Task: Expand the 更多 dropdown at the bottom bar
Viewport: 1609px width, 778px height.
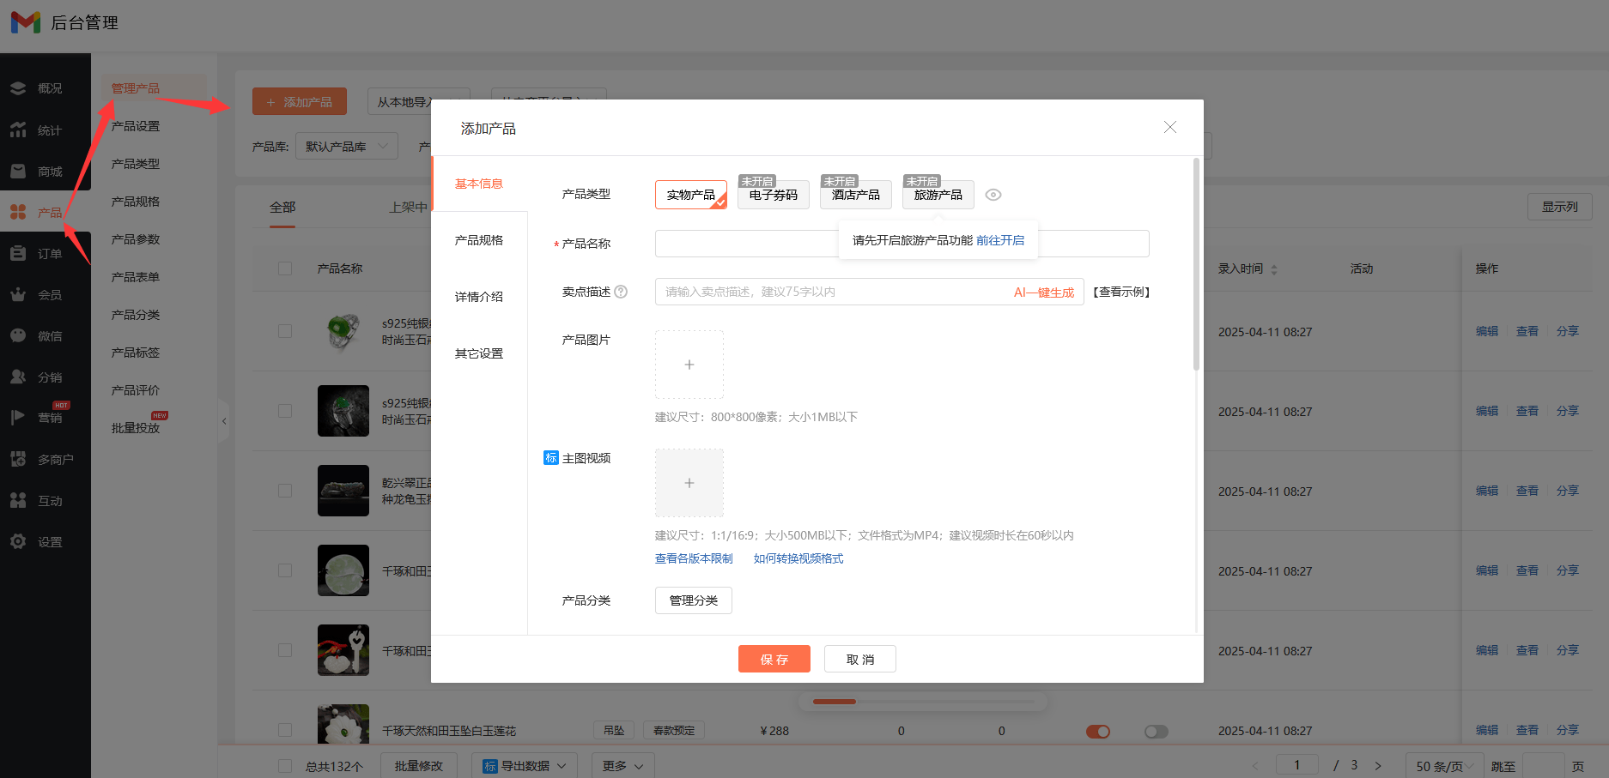Action: (x=622, y=765)
